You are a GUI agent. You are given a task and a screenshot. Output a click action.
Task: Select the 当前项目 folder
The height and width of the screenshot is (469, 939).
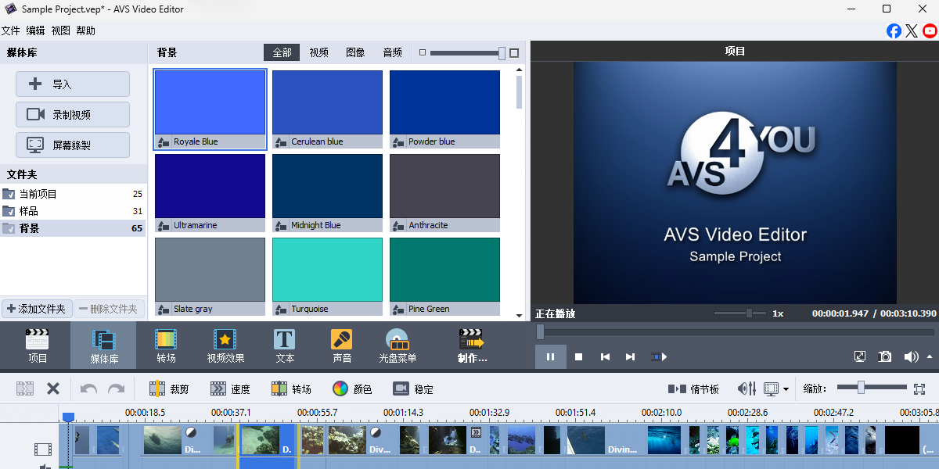click(x=73, y=194)
